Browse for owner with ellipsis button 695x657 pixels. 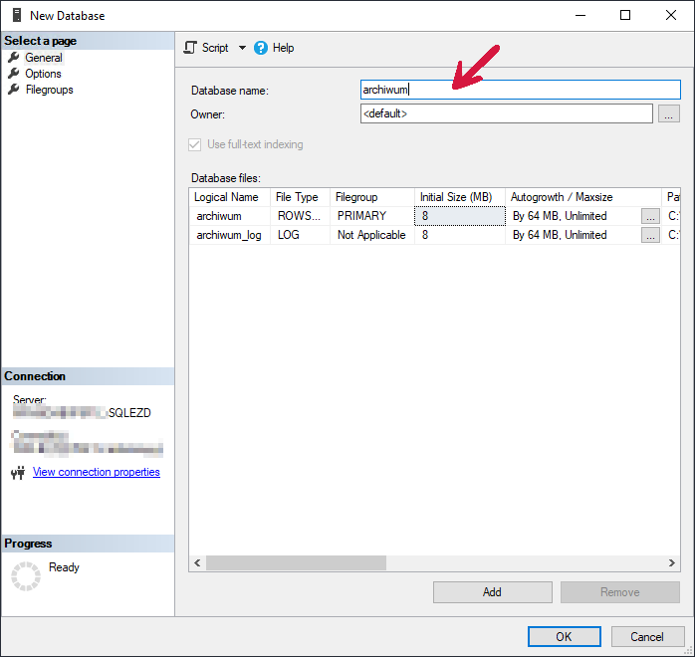pyautogui.click(x=669, y=113)
